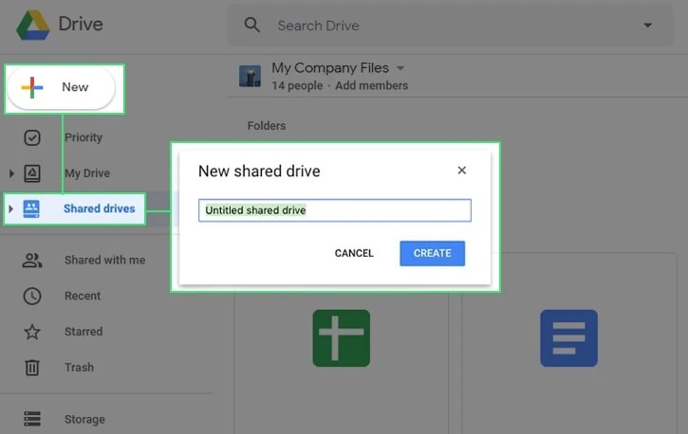Screen dimensions: 688x434
Task: Open the green Google Sheets file thumbnail
Action: point(342,338)
